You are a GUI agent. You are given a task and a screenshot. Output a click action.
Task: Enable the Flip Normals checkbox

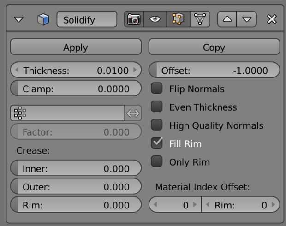(x=157, y=89)
